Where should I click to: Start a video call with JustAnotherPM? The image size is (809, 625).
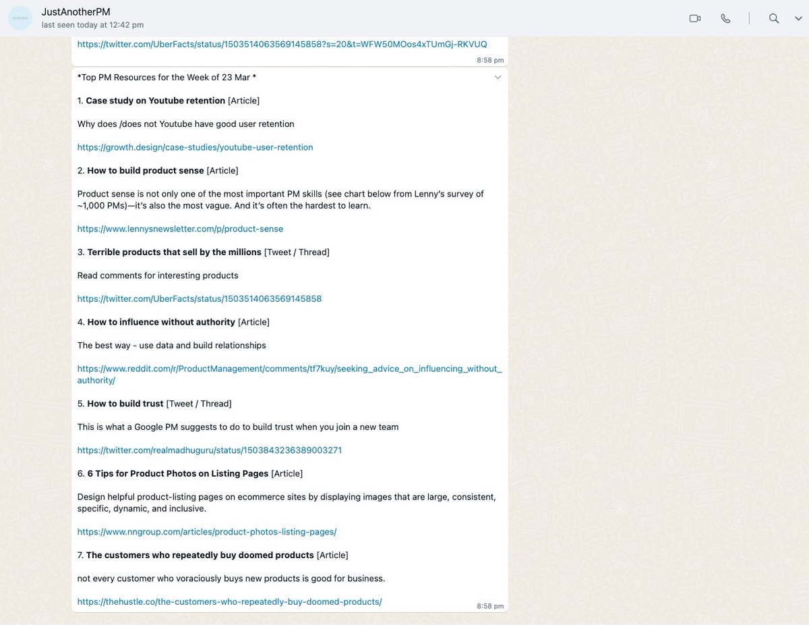click(x=695, y=18)
